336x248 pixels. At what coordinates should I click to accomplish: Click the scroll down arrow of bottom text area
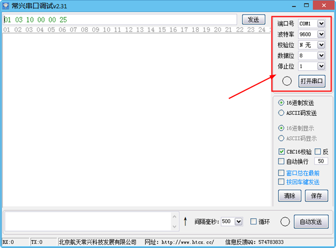coord(175,227)
